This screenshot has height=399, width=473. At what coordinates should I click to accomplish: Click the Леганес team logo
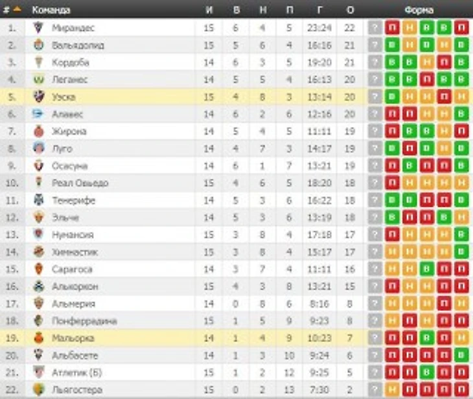coord(39,80)
